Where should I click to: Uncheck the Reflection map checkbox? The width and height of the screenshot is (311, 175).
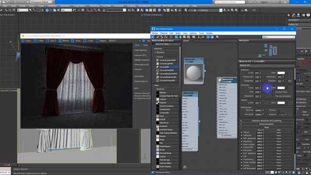coord(242,135)
